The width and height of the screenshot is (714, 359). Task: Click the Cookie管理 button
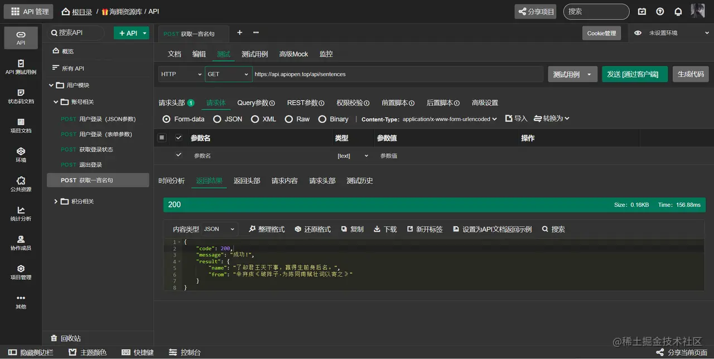[602, 33]
